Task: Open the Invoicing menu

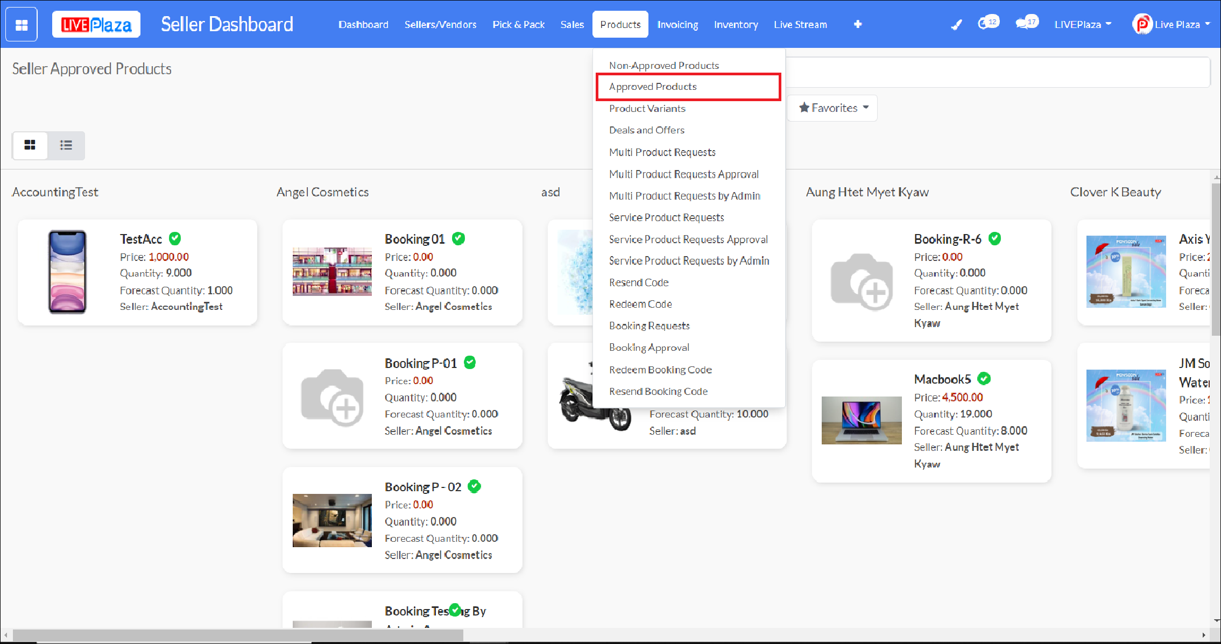Action: click(x=677, y=25)
